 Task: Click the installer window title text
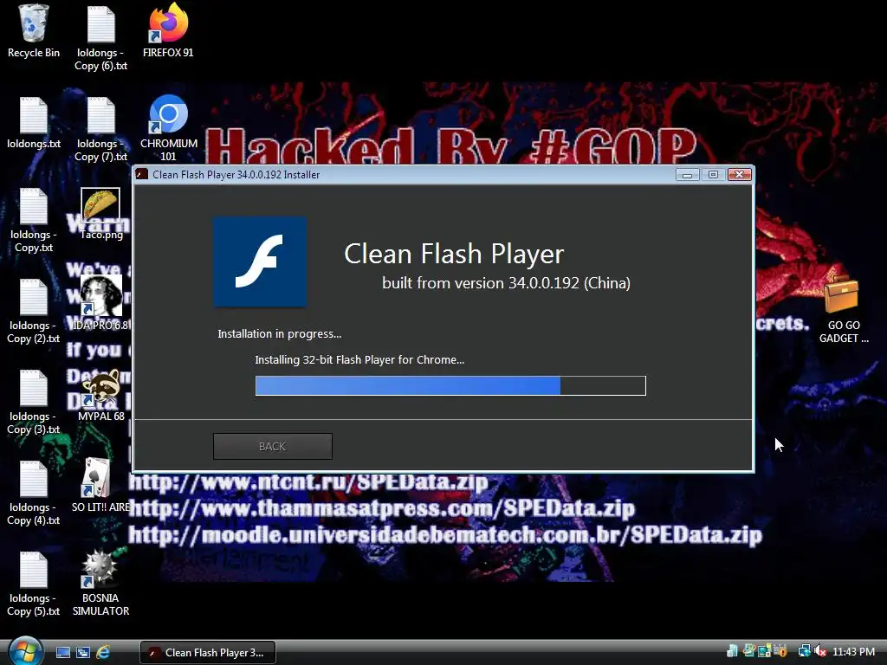(x=236, y=175)
